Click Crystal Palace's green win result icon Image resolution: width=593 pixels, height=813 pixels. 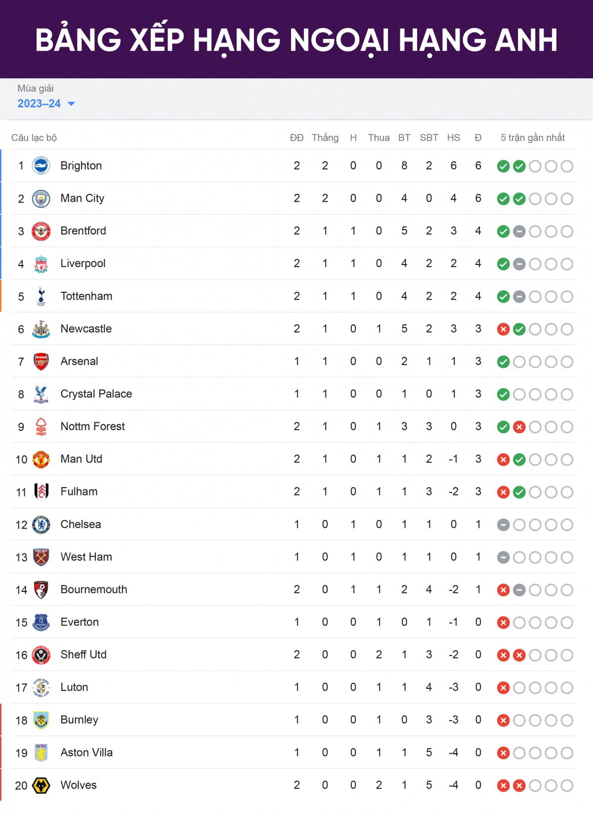point(503,395)
